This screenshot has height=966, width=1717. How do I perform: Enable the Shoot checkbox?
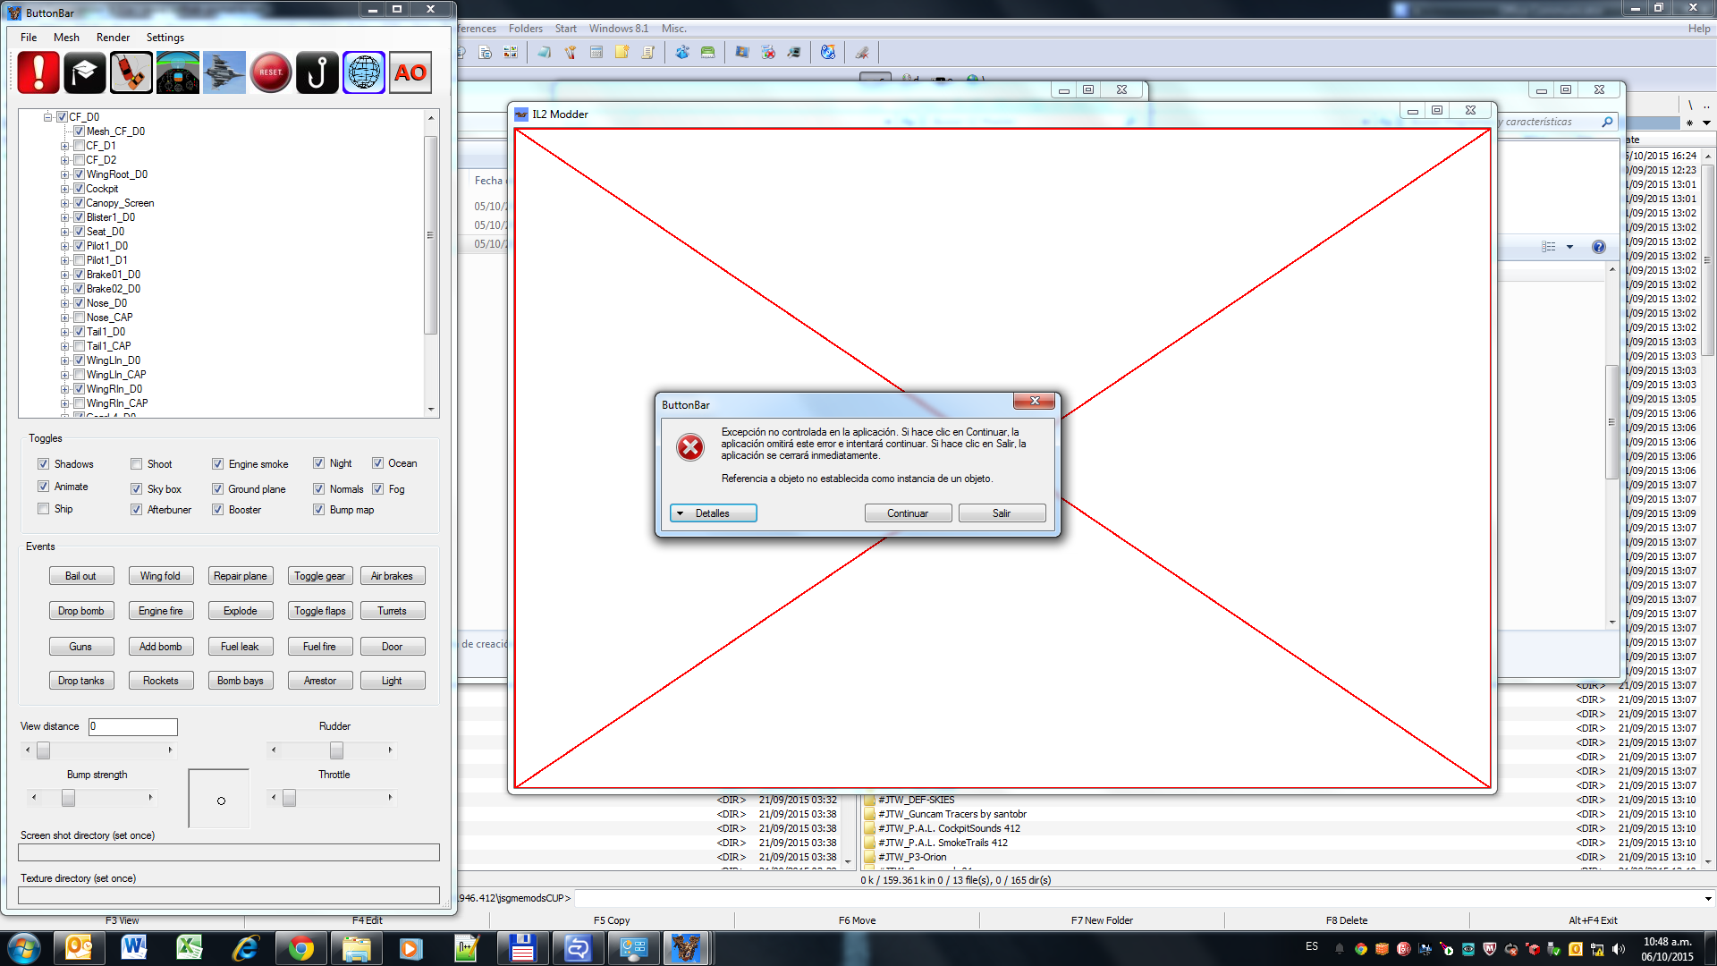tap(136, 463)
